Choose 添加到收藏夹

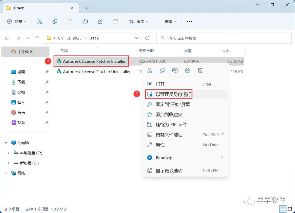(186, 115)
